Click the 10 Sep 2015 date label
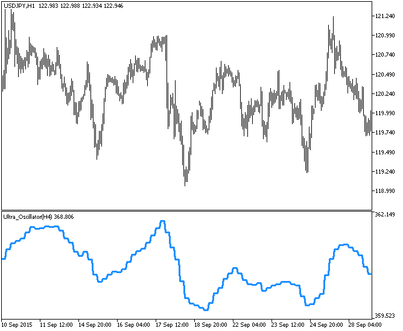This screenshot has width=403, height=331. tap(17, 325)
